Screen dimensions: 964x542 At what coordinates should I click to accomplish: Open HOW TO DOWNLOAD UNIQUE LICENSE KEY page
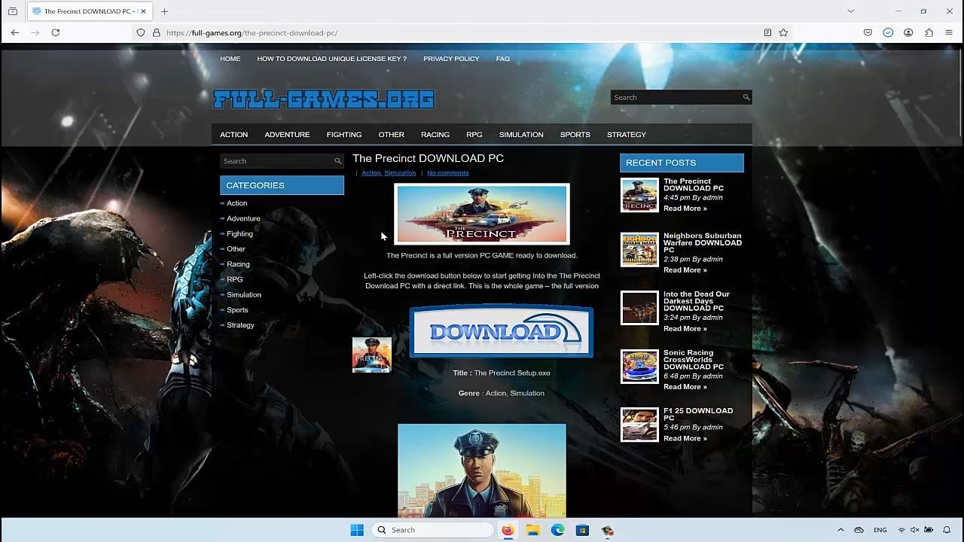[331, 59]
